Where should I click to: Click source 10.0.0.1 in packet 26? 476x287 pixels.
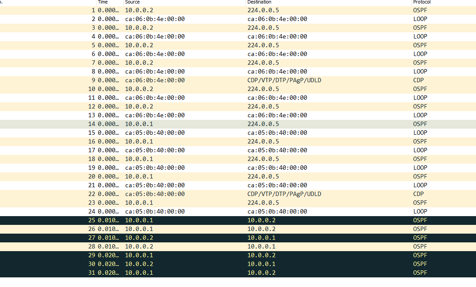coord(139,230)
